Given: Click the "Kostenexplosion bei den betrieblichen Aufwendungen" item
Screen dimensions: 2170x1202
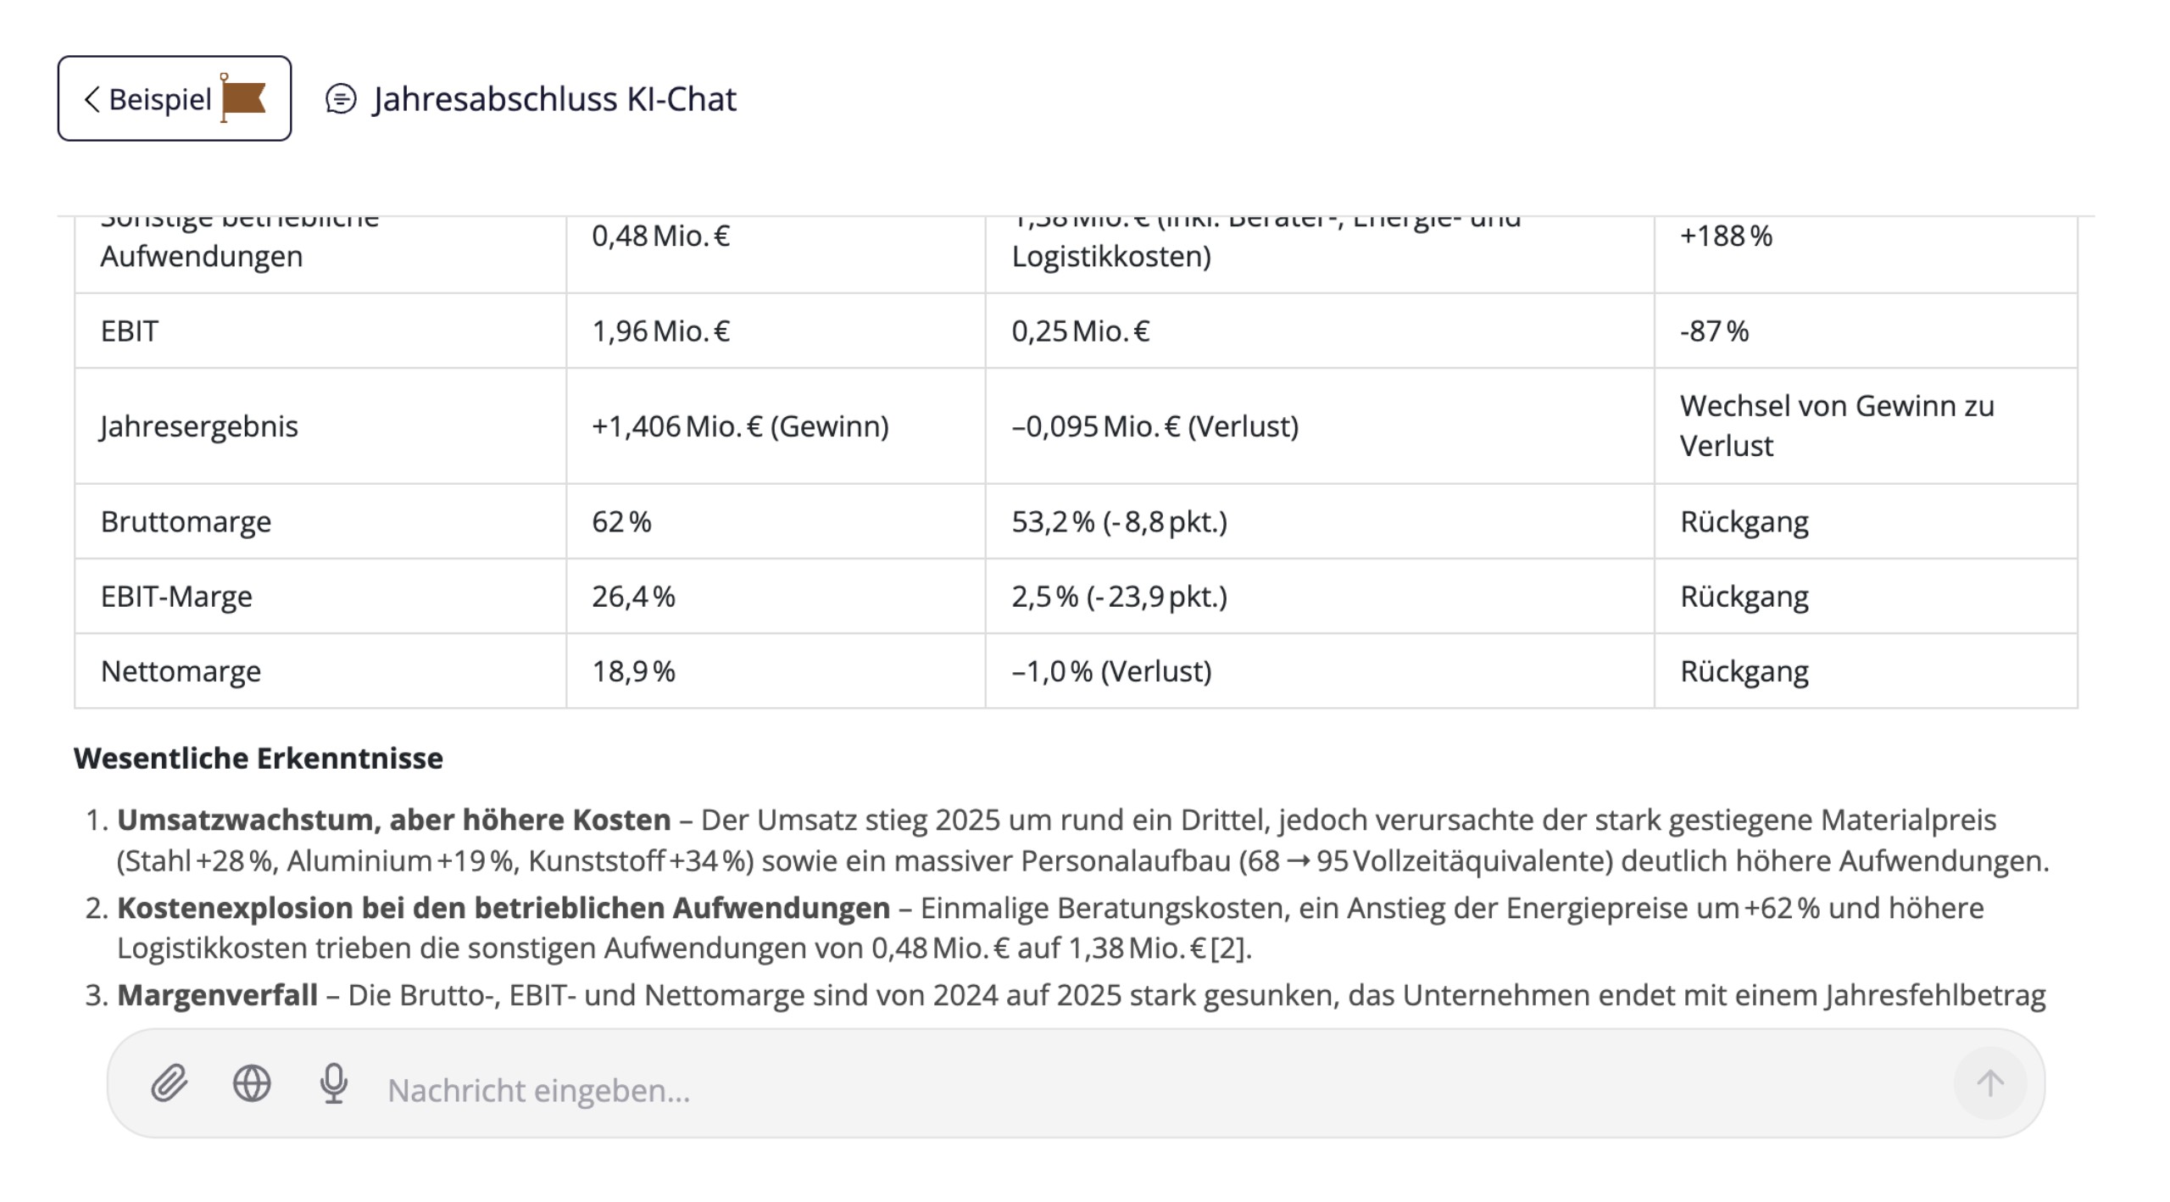Looking at the screenshot, I should pyautogui.click(x=504, y=908).
